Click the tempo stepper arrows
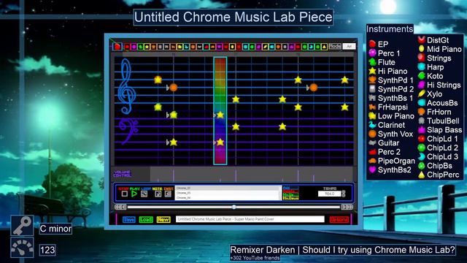Image resolution: width=467 pixels, height=263 pixels. pyautogui.click(x=344, y=194)
